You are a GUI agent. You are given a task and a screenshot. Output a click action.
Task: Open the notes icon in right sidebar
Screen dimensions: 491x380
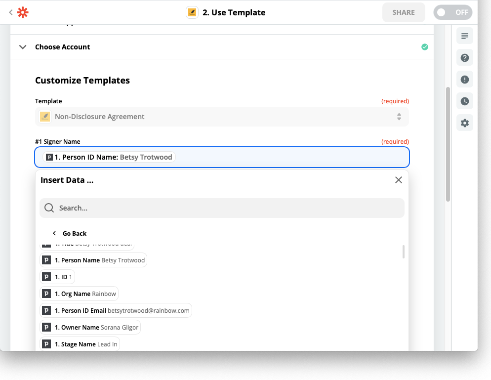point(465,36)
